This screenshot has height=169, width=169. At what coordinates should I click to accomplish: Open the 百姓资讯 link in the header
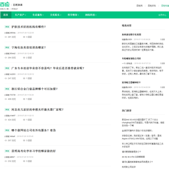pos(152,6)
